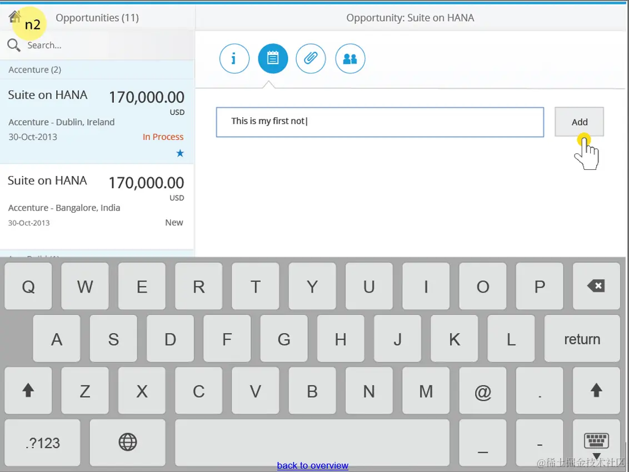
Task: Tap the K key
Action: (455, 339)
